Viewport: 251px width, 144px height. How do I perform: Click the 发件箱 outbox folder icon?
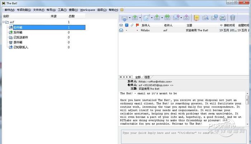(x=10, y=32)
